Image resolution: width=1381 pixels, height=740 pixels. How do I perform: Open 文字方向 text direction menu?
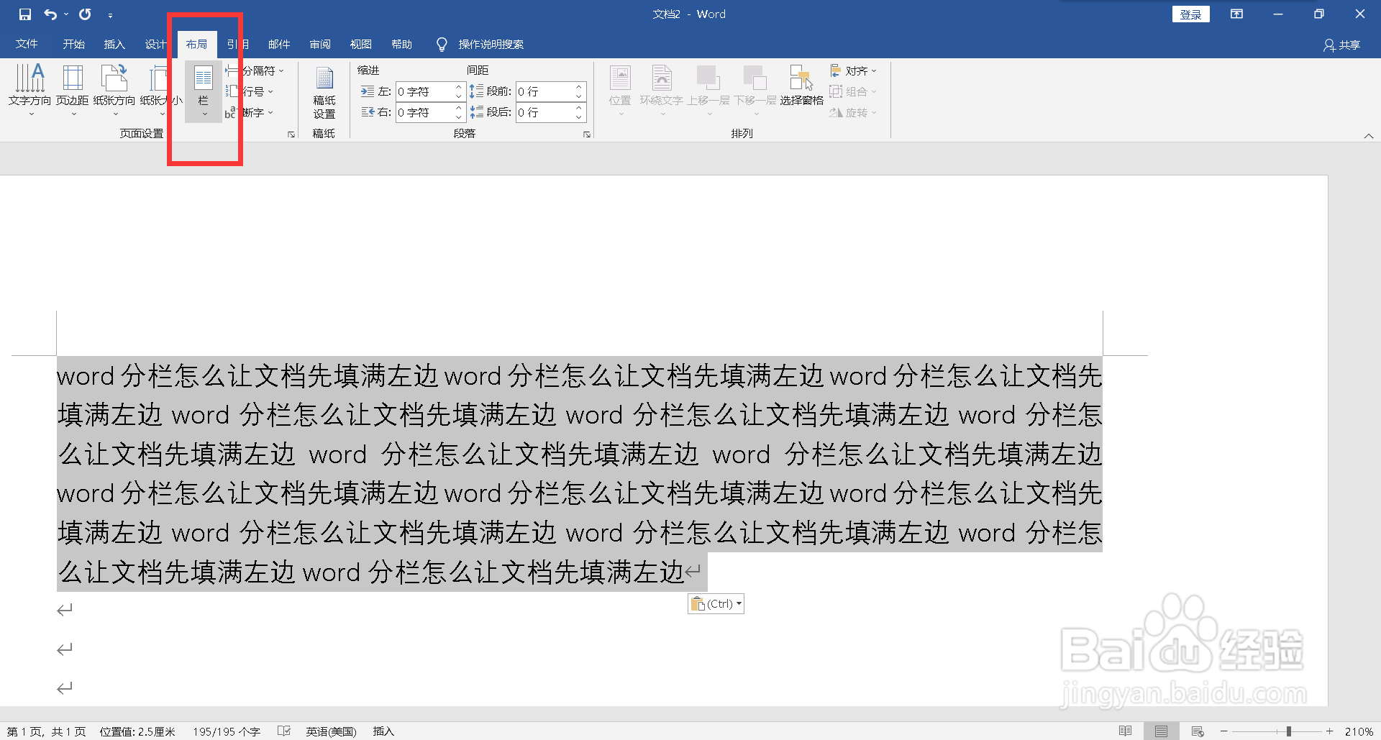click(30, 91)
